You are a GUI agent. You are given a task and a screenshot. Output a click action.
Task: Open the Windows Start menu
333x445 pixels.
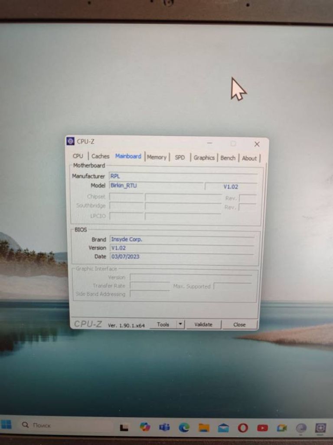click(x=7, y=424)
